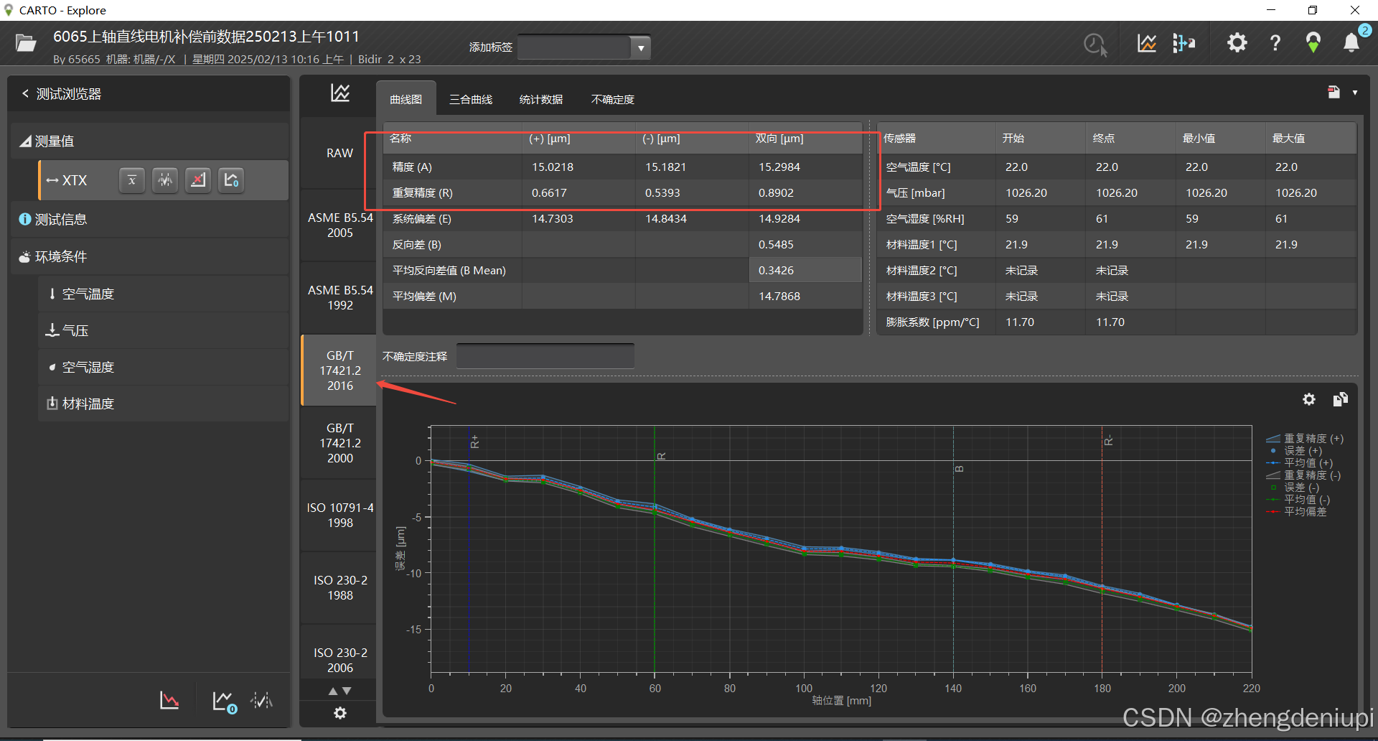Toggle 重复精度 (+) legend entry
The height and width of the screenshot is (741, 1378).
point(1305,439)
